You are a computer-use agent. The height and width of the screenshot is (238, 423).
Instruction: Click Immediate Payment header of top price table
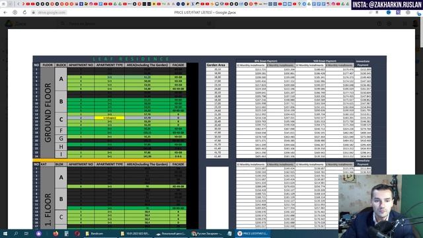tap(363, 63)
